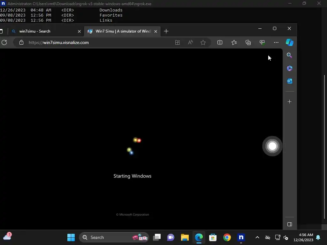Open the notifications bell
The height and width of the screenshot is (245, 327).
tap(318, 237)
